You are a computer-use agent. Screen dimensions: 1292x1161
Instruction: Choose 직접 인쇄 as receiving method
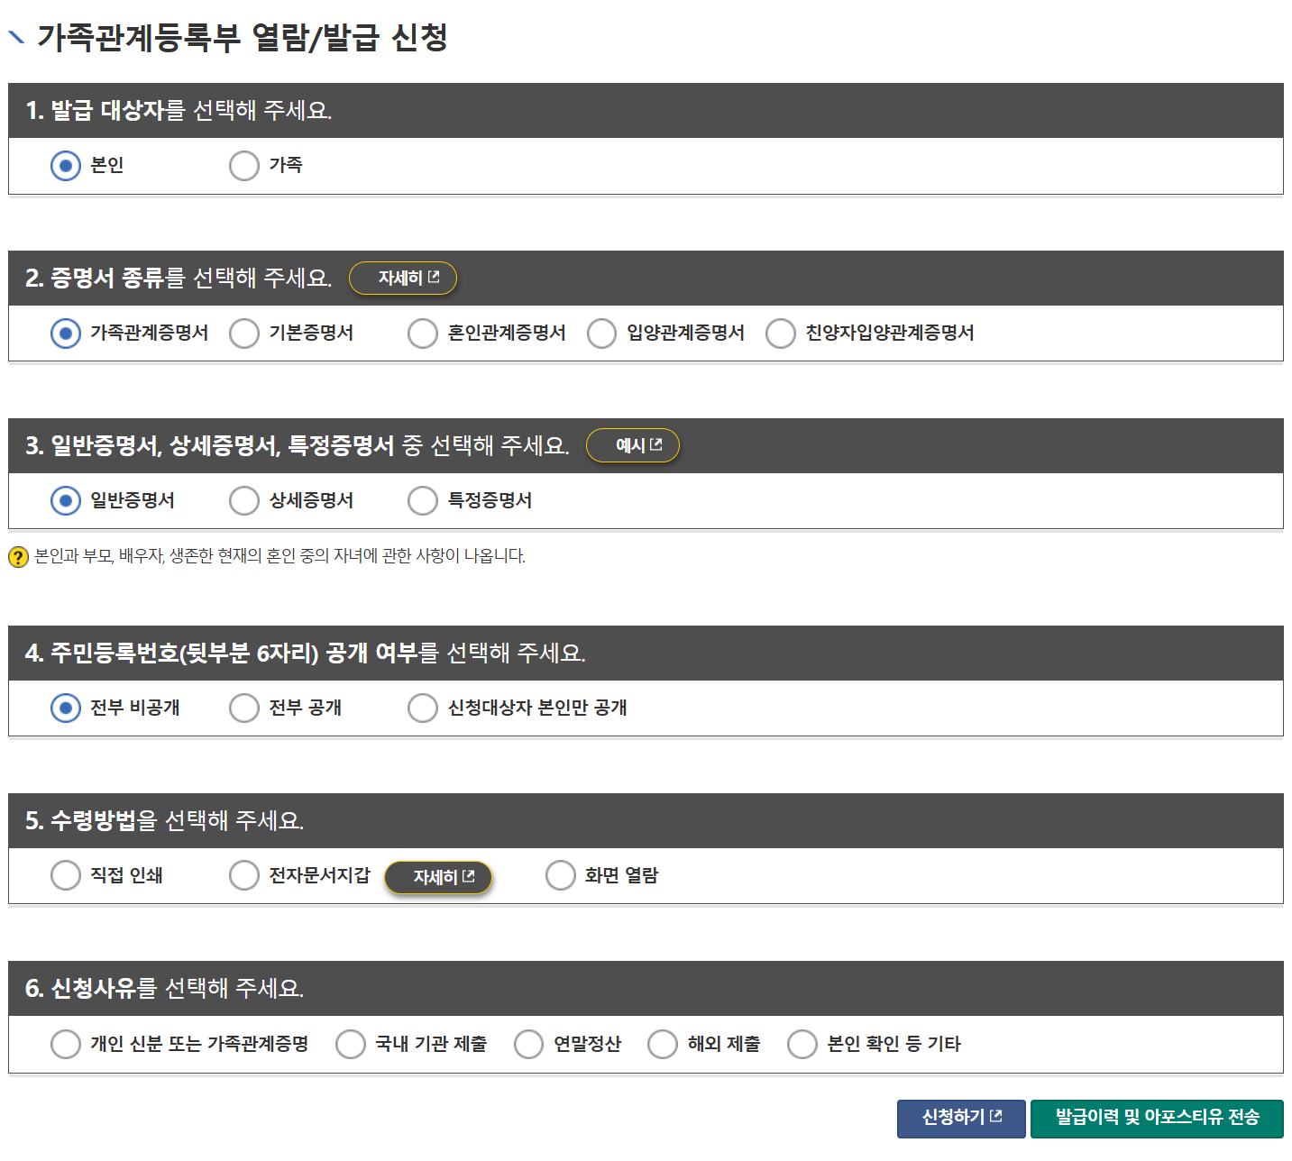65,874
